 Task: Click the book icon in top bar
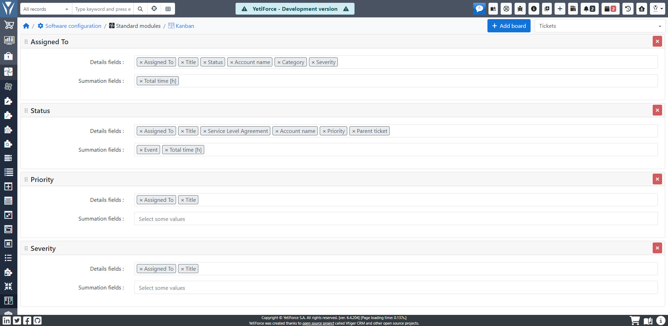tap(493, 9)
